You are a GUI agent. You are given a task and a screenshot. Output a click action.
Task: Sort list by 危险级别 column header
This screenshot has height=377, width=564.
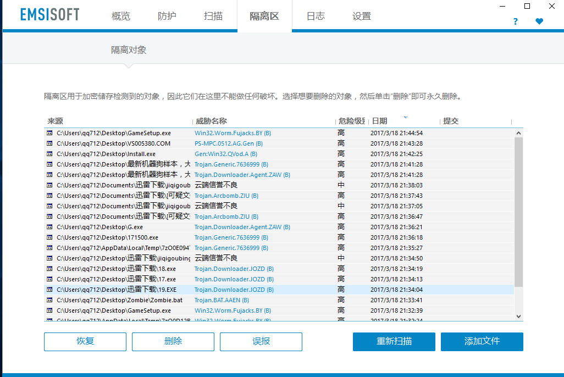pyautogui.click(x=352, y=121)
